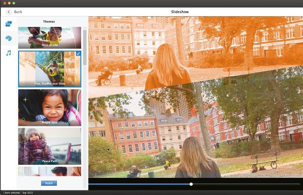Click the green macOS fullscreen button
The height and width of the screenshot is (195, 303).
point(14,3)
